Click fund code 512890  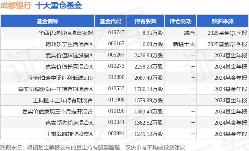pos(116,77)
